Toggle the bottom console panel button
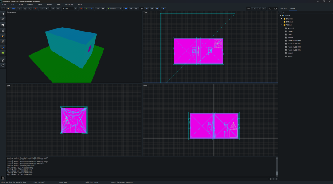This screenshot has width=333, height=184. [x=270, y=8]
